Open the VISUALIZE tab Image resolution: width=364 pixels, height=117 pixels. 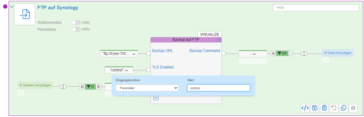pyautogui.click(x=209, y=34)
